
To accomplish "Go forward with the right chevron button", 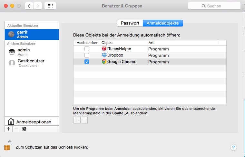I will click(38, 6).
